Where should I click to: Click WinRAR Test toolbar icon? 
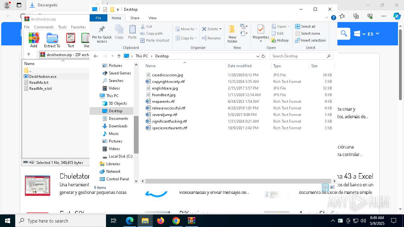tap(71, 40)
